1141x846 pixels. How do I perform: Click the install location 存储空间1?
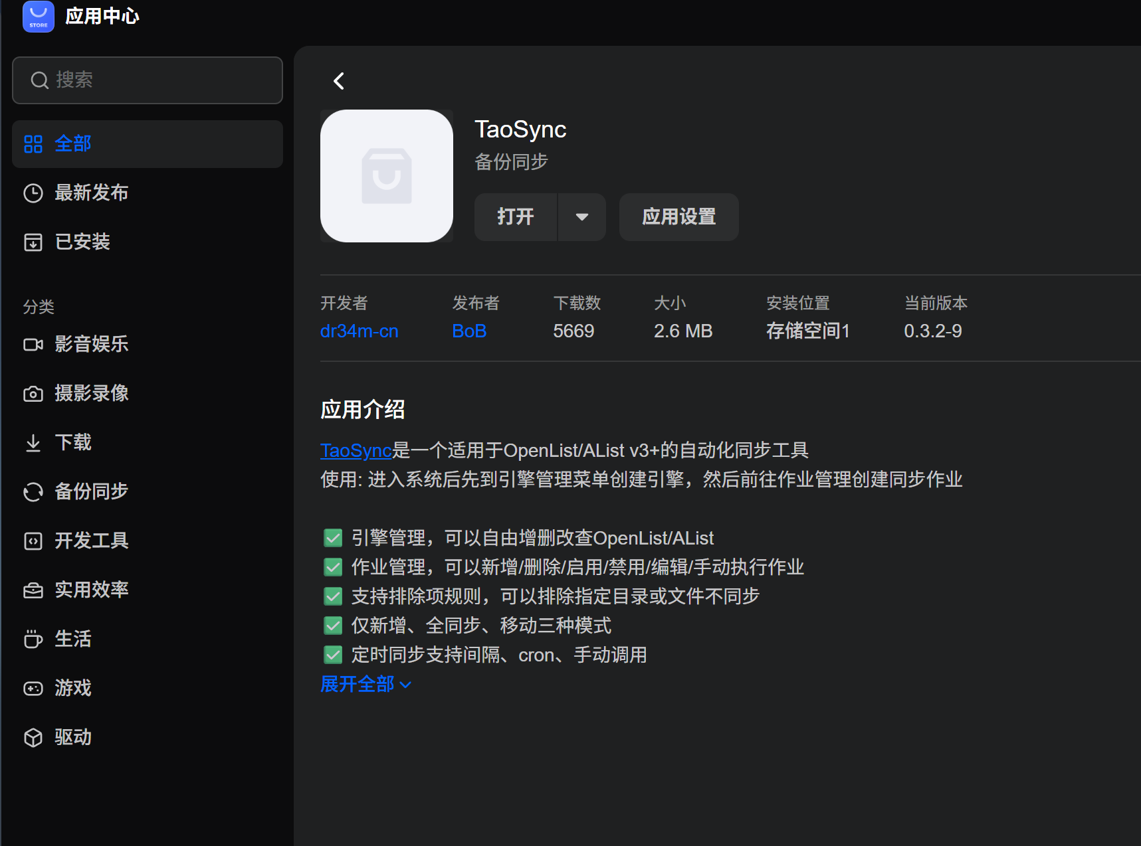click(808, 331)
